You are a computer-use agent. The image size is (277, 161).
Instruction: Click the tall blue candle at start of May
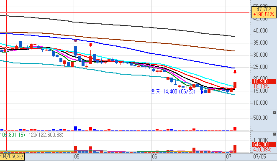point(75,51)
